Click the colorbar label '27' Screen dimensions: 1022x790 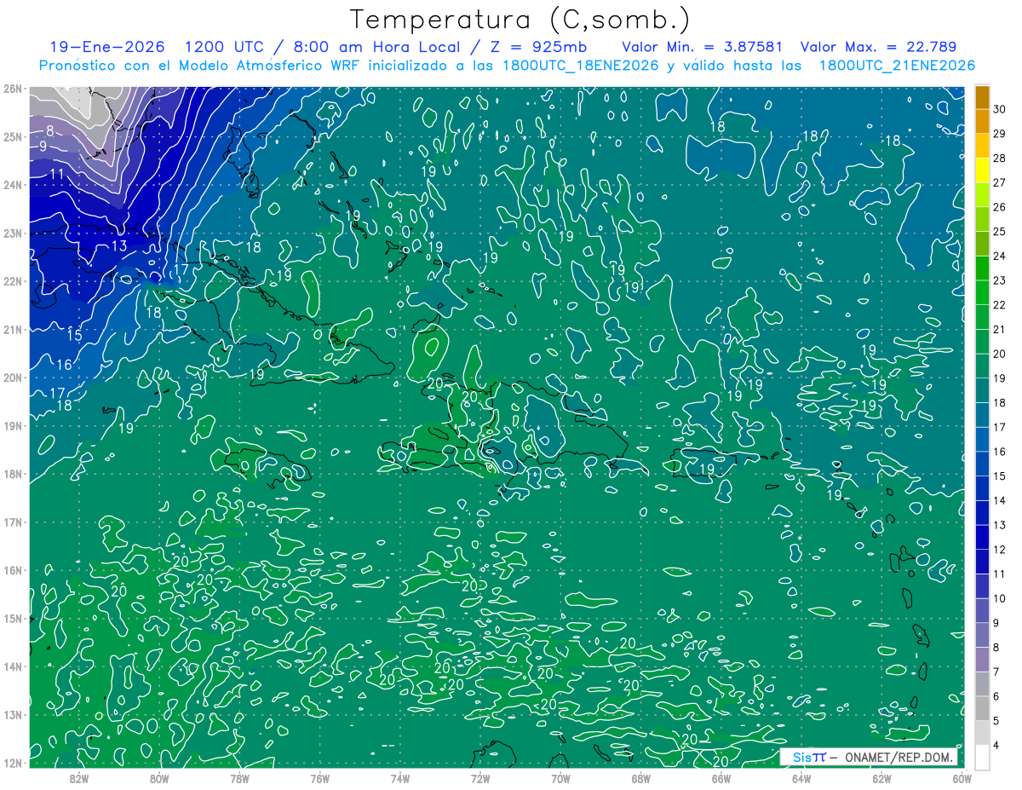point(1000,182)
